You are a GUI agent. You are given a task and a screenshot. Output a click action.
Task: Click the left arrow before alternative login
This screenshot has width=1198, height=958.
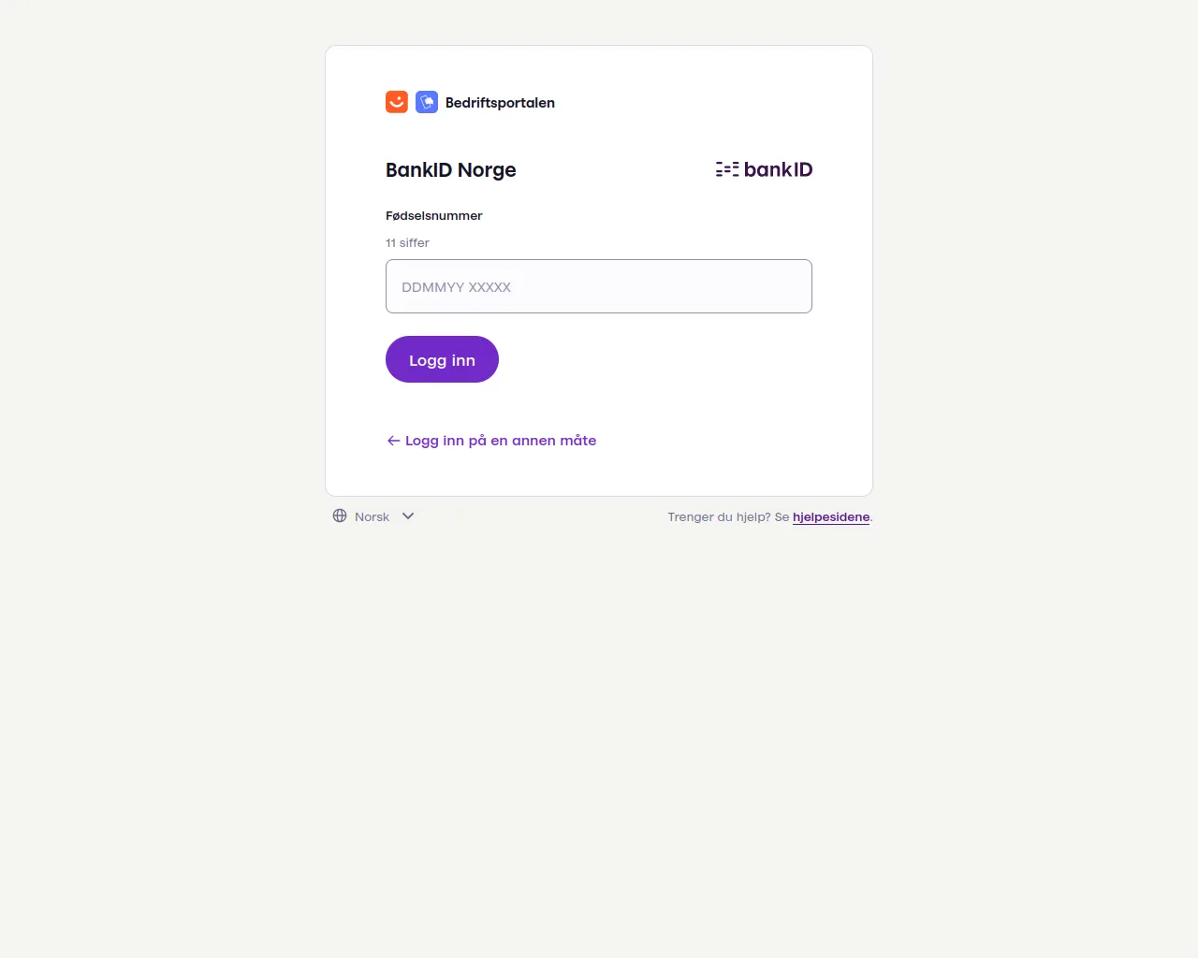point(393,441)
